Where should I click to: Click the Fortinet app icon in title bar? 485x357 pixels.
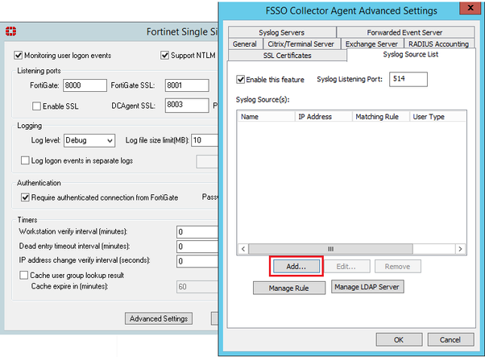click(x=11, y=32)
